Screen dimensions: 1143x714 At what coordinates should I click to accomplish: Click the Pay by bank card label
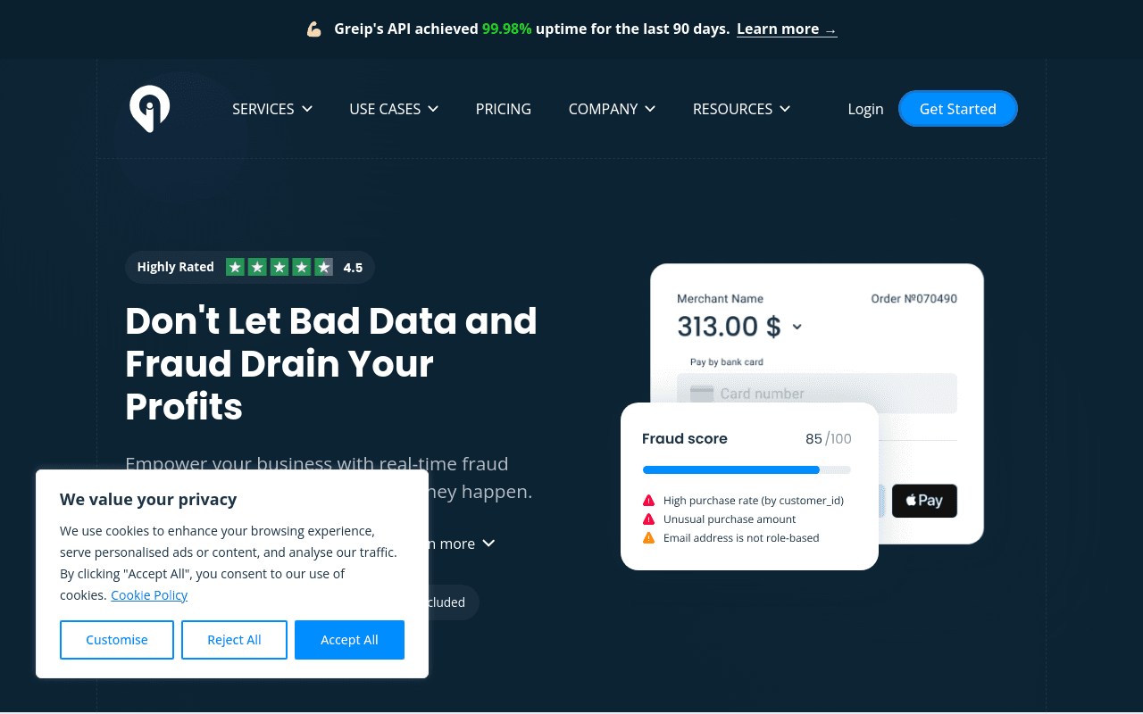pos(726,362)
